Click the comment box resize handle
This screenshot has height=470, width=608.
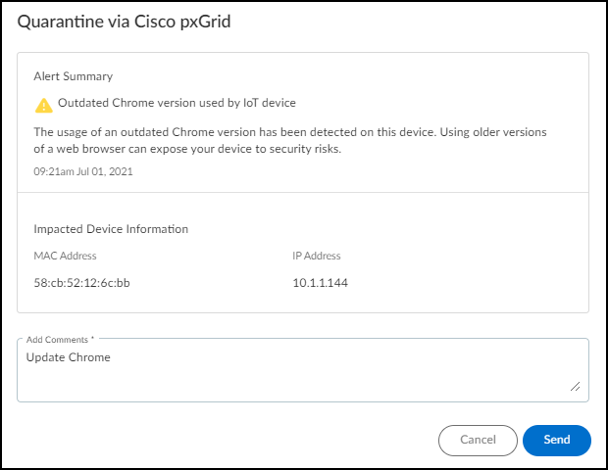tap(575, 387)
